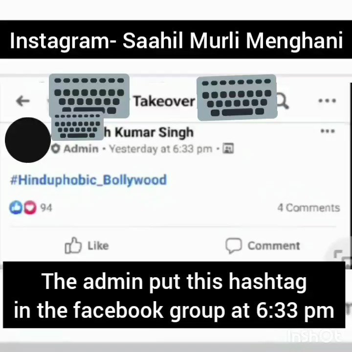Tap the small keyboard sticker over the name
The width and height of the screenshot is (352, 352).
(77, 126)
